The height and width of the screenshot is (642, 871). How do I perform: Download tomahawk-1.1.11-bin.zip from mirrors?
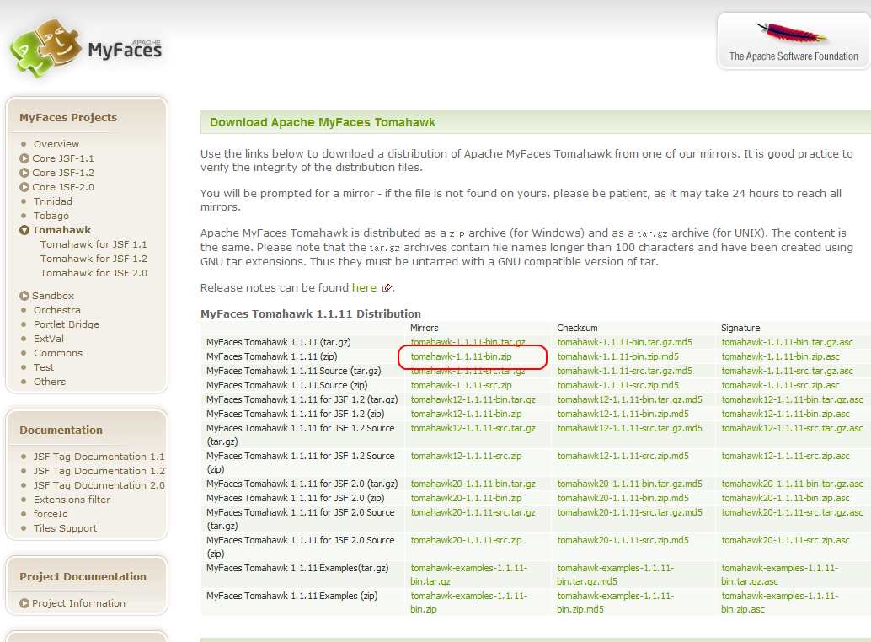tap(461, 356)
